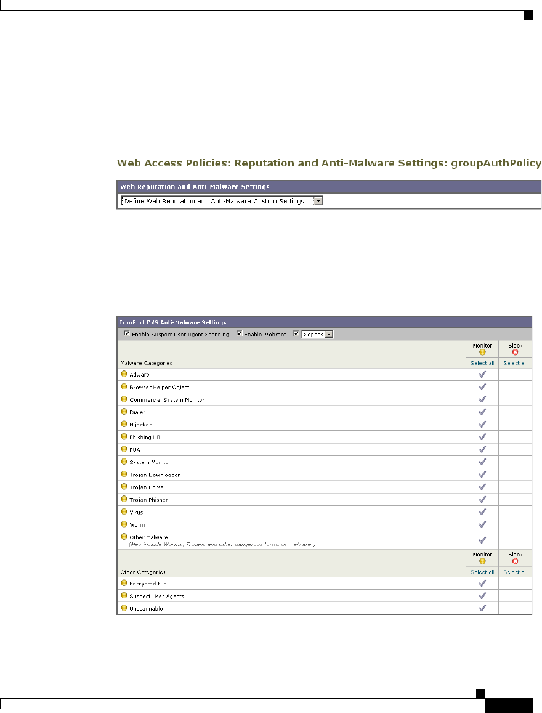Click Monitor checkmark for Worm

[482, 524]
